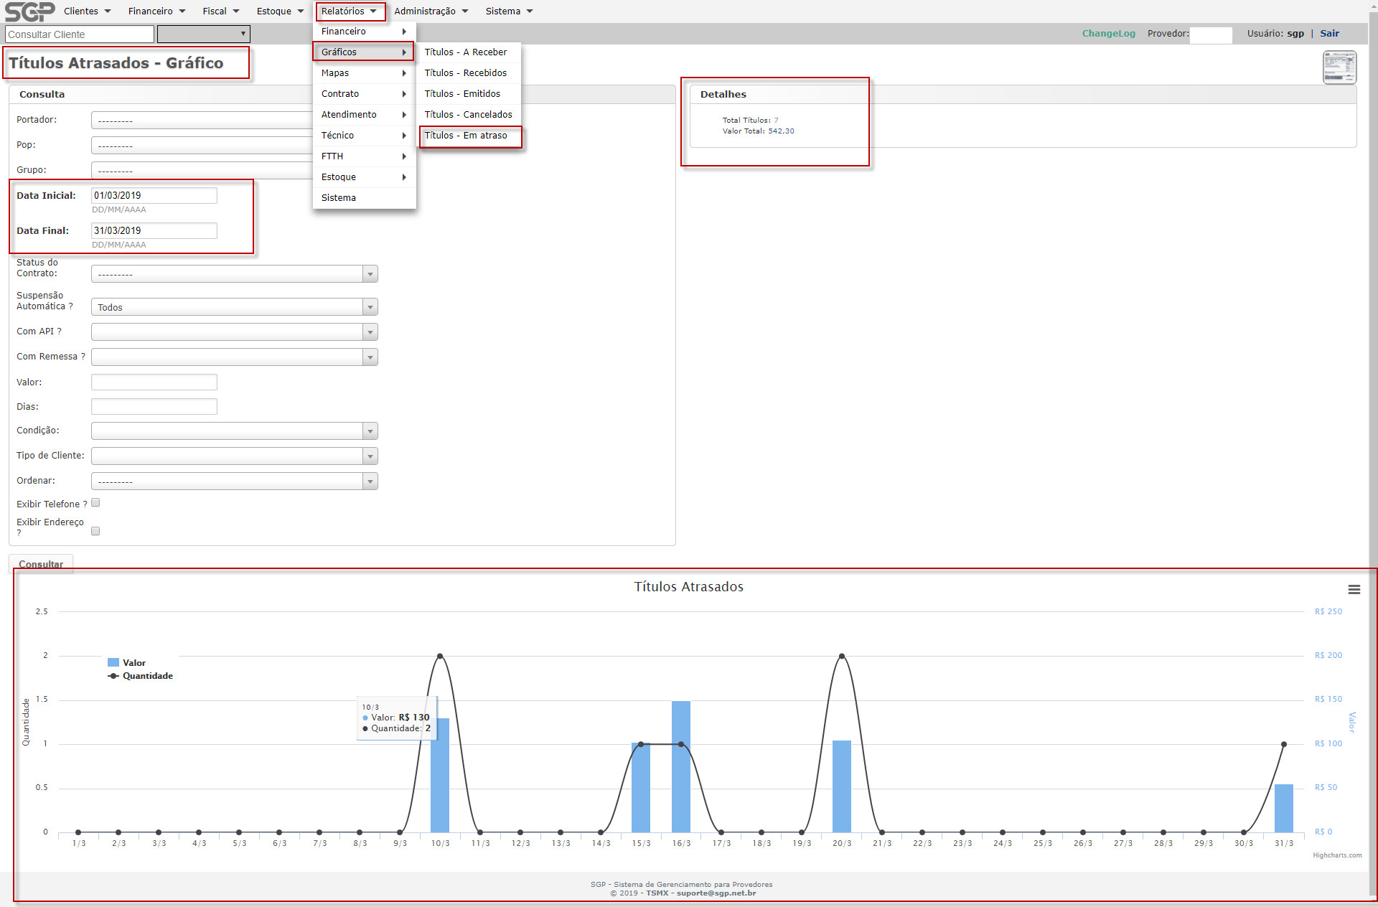Open the Administração top menu
This screenshot has height=907, width=1378.
point(431,11)
